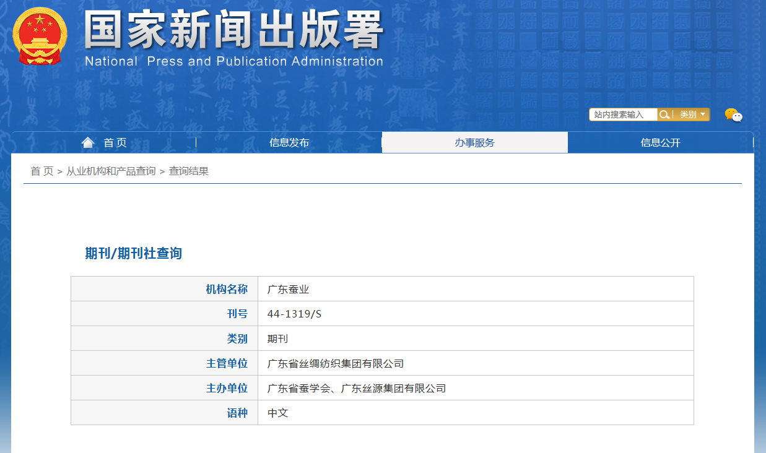
Task: Switch to the 信息发布 tab
Action: [x=289, y=142]
